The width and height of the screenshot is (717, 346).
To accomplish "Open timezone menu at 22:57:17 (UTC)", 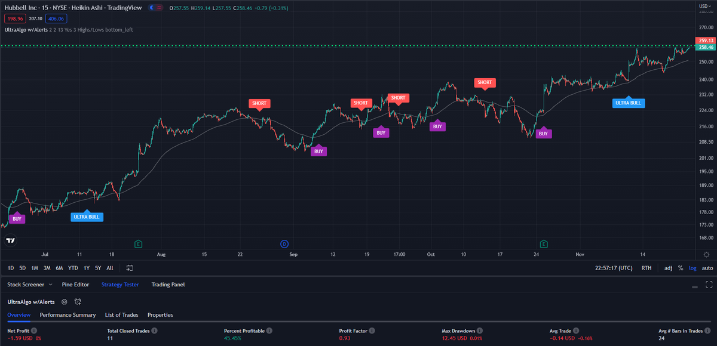I will pos(614,268).
